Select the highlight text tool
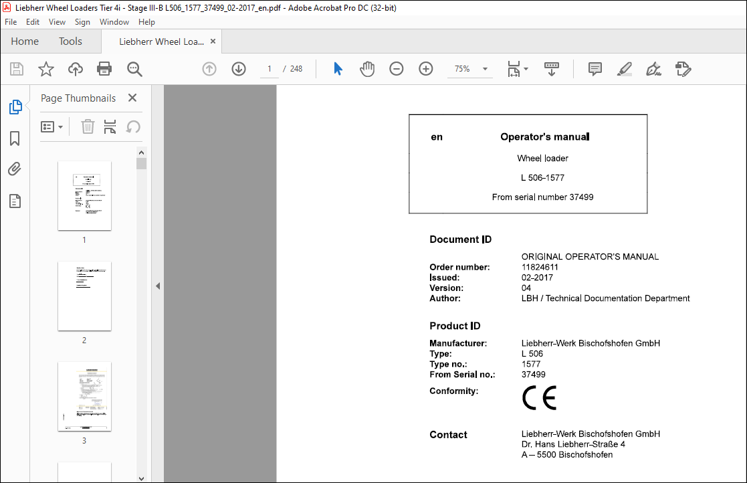The width and height of the screenshot is (747, 483). coord(625,69)
